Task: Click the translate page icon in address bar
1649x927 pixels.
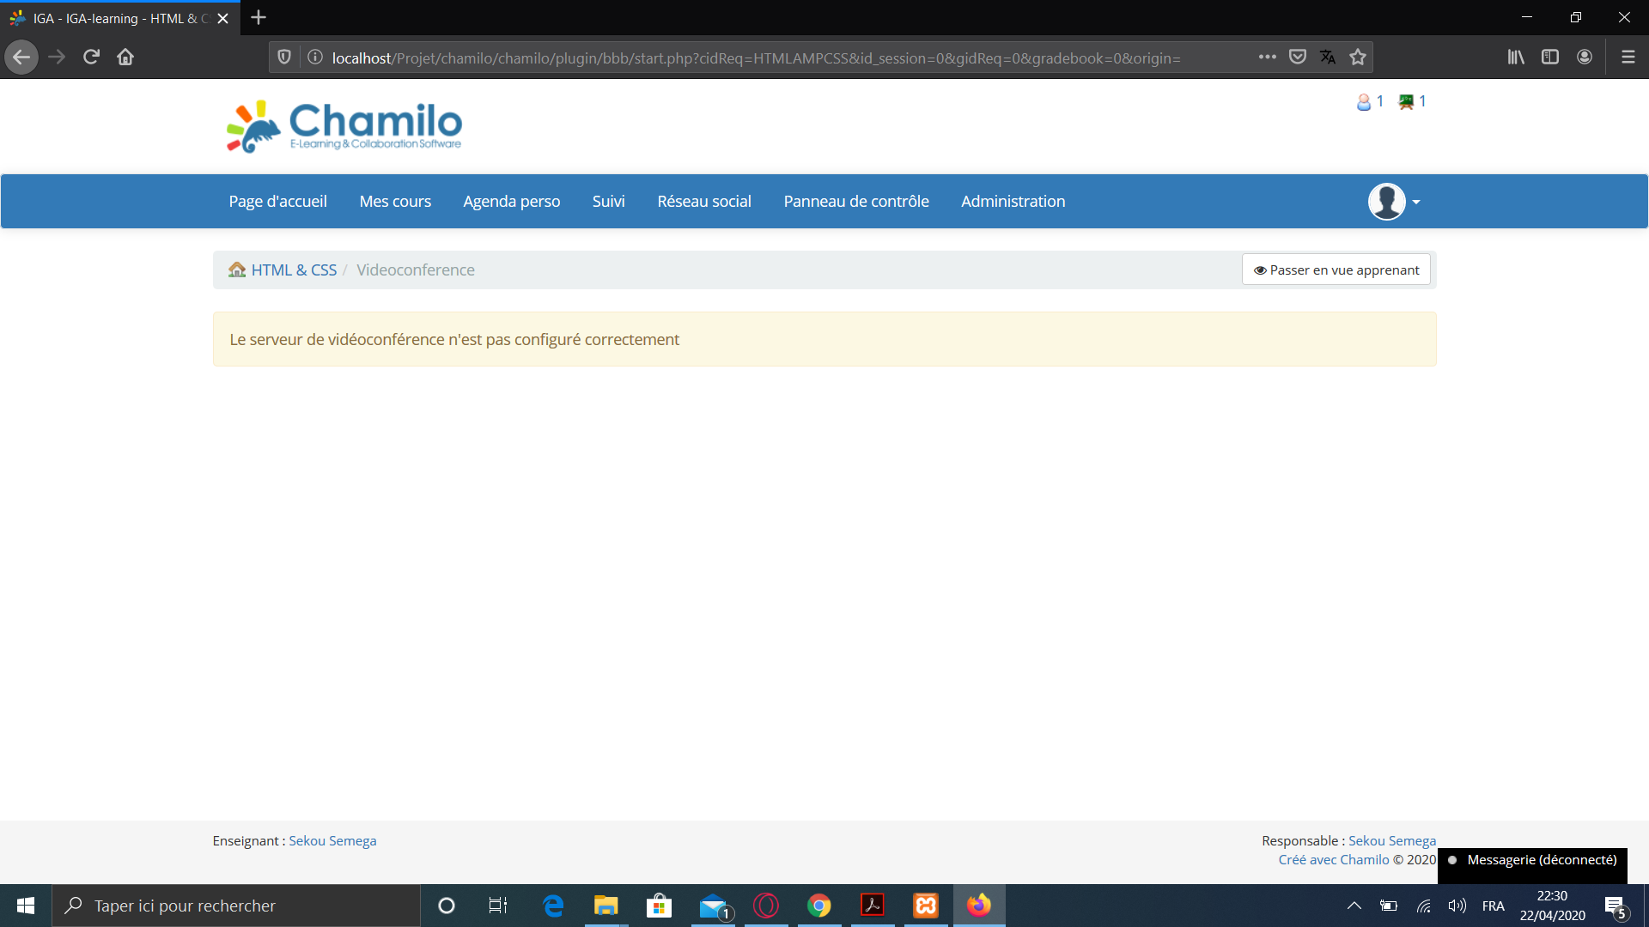Action: [x=1328, y=57]
